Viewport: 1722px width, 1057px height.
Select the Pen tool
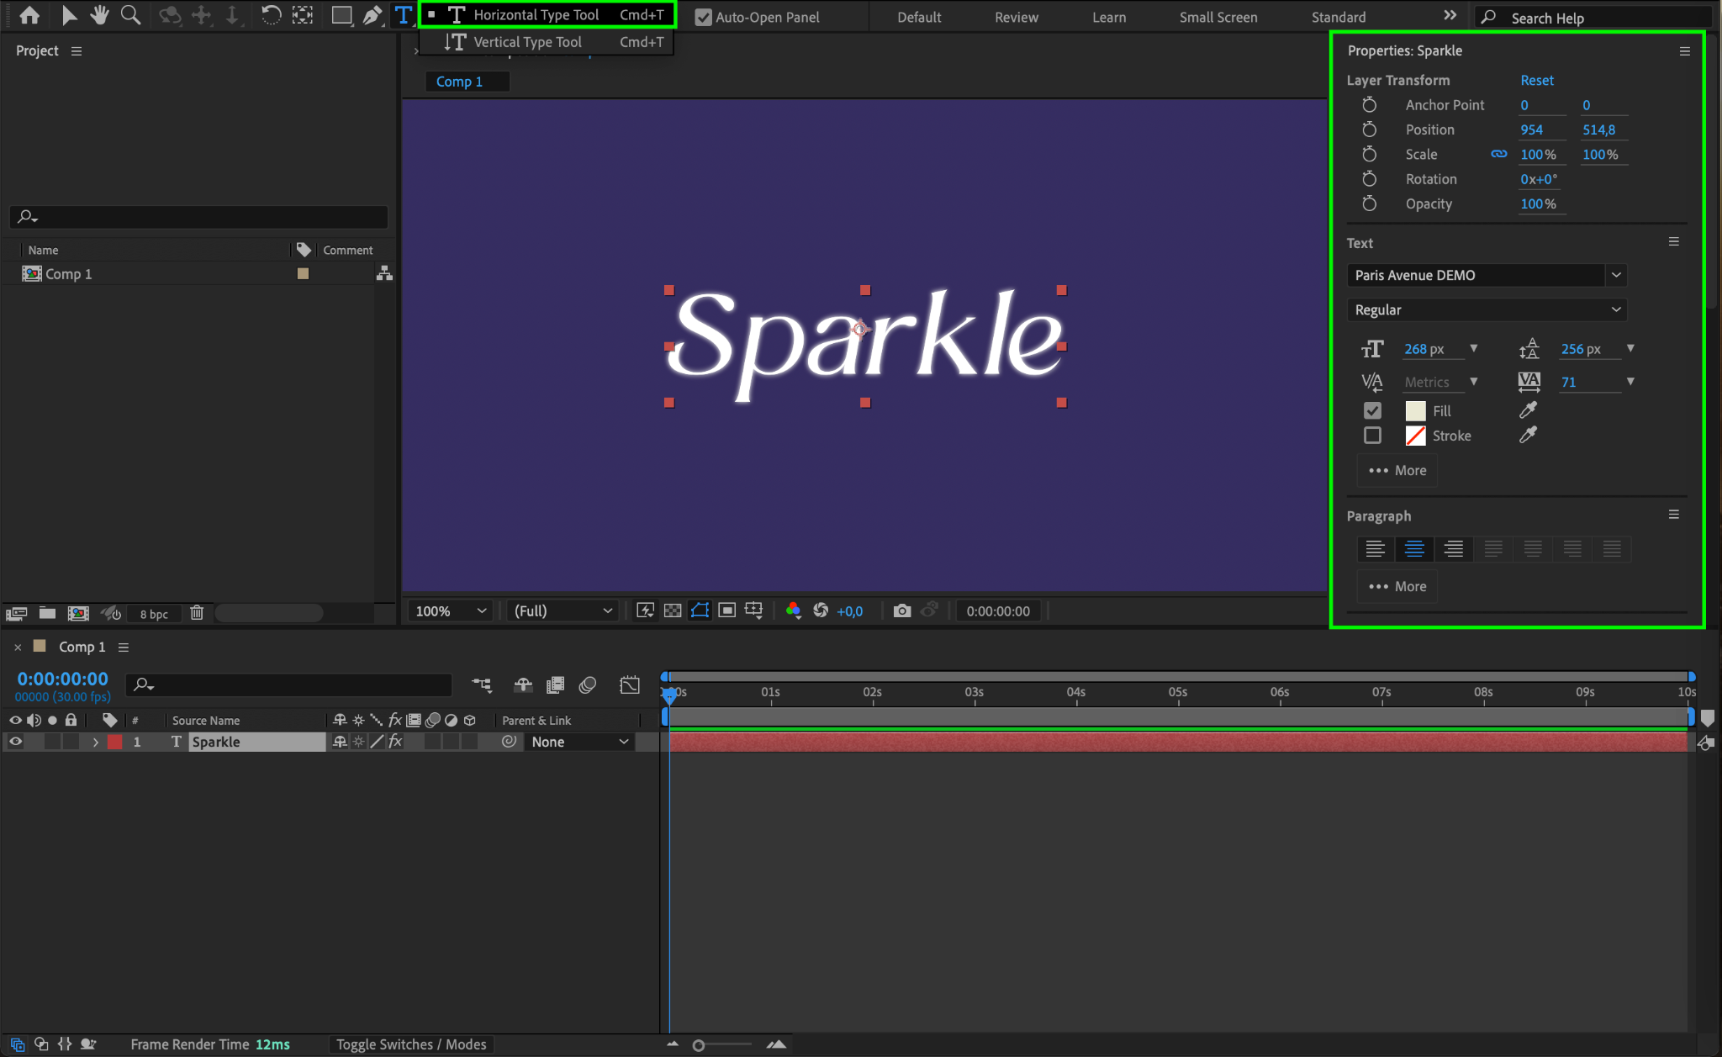[372, 15]
